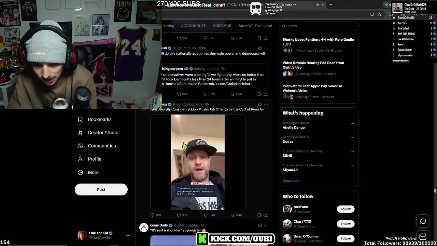Click Show more under What's happening

click(291, 181)
